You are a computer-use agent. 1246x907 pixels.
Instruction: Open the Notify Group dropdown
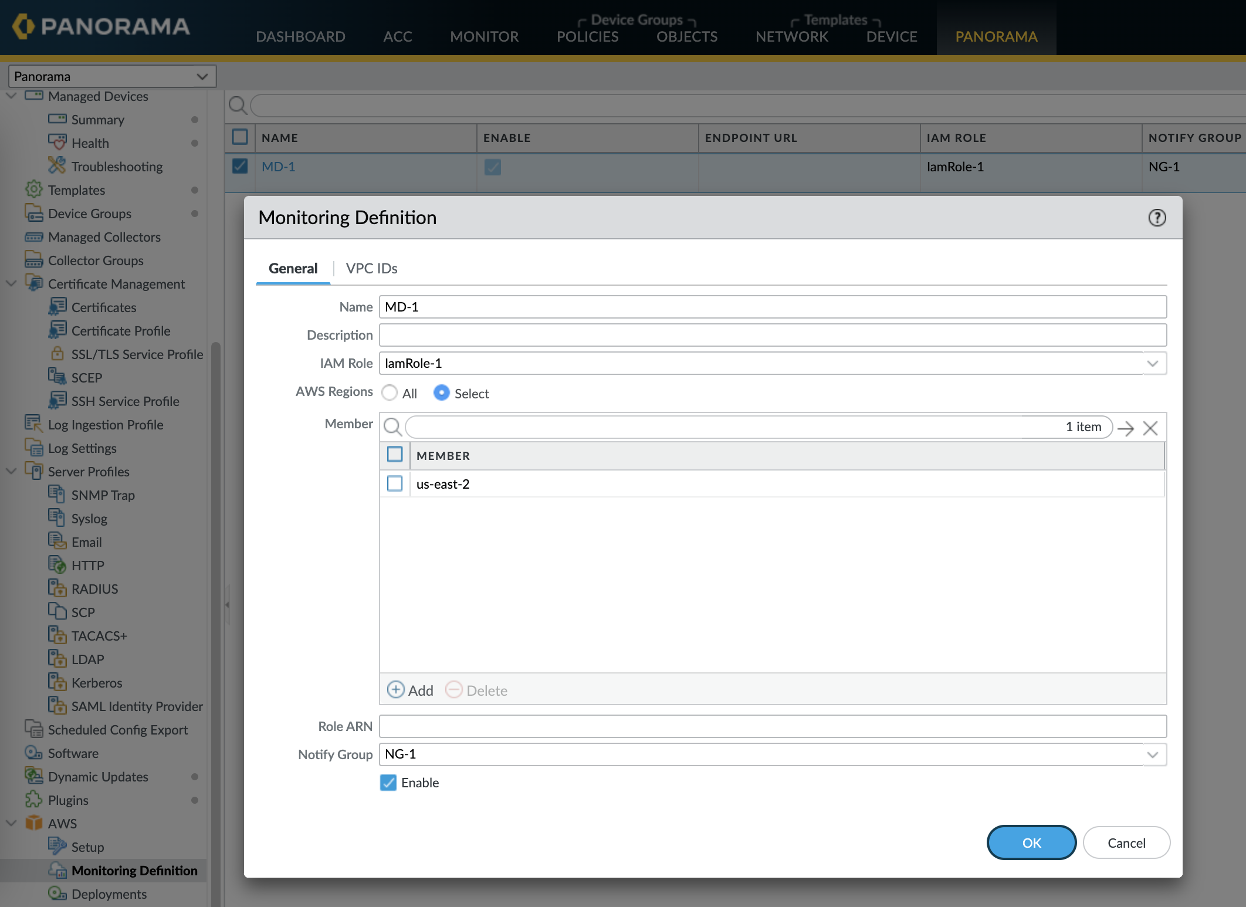coord(1152,754)
